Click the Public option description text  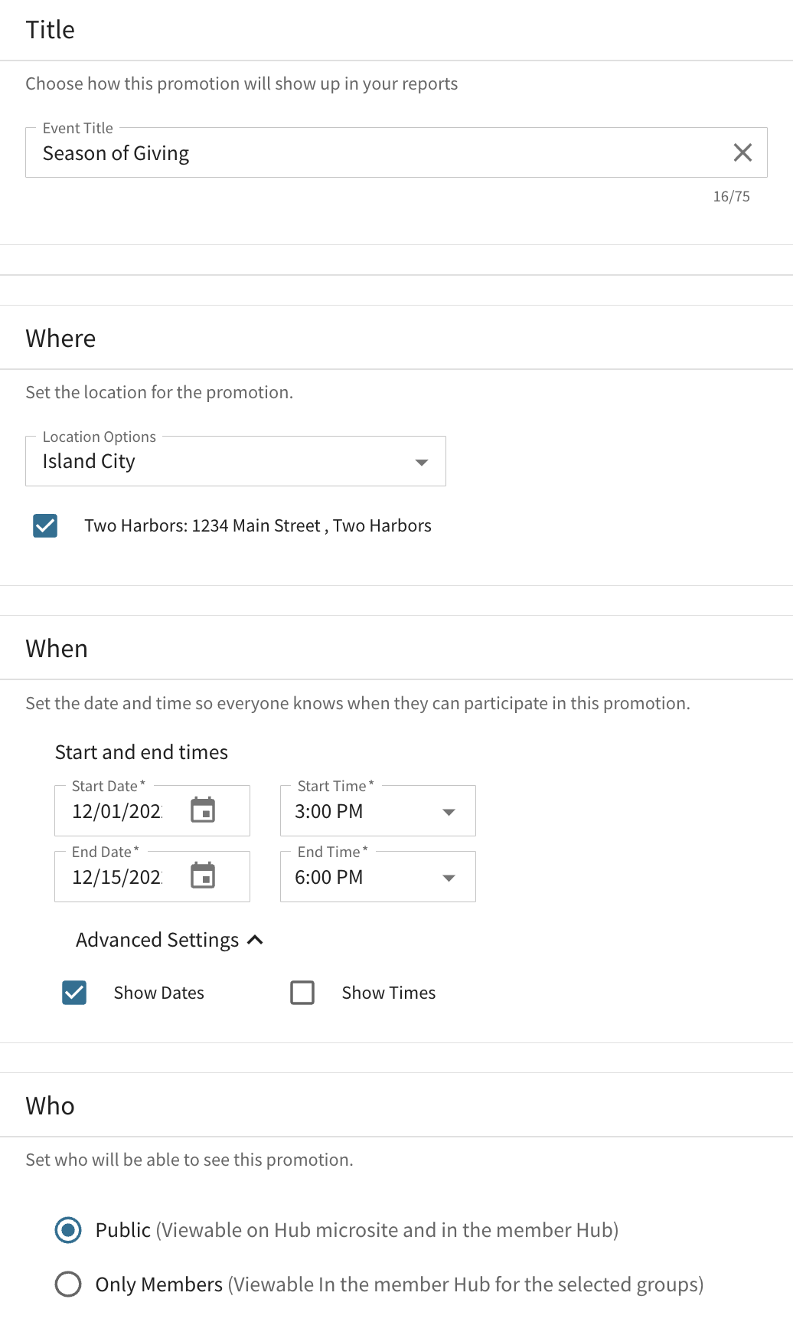coord(387,1230)
